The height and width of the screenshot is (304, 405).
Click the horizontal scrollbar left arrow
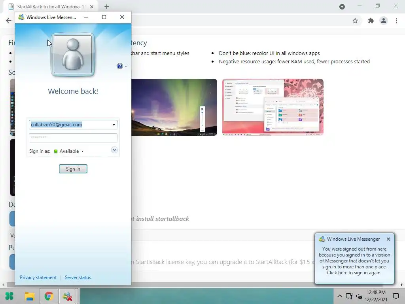tap(3, 285)
